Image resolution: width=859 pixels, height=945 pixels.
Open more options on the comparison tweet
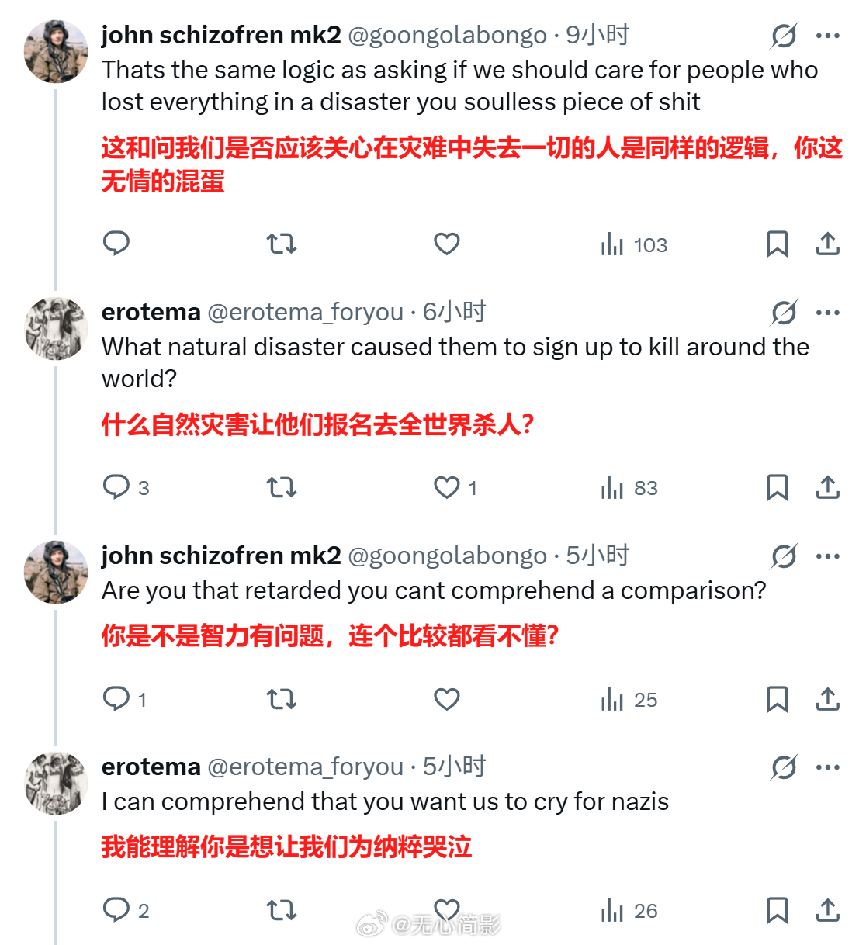click(828, 556)
